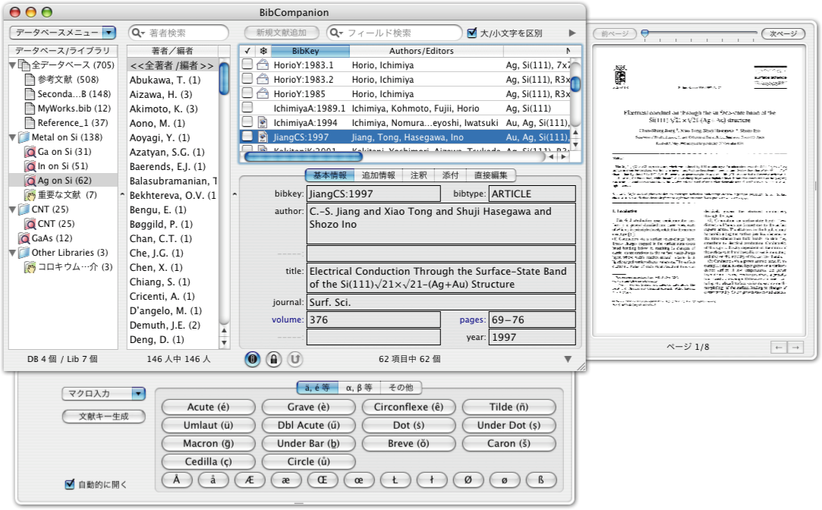Click the Æ special character button
The image size is (822, 510).
[x=250, y=480]
